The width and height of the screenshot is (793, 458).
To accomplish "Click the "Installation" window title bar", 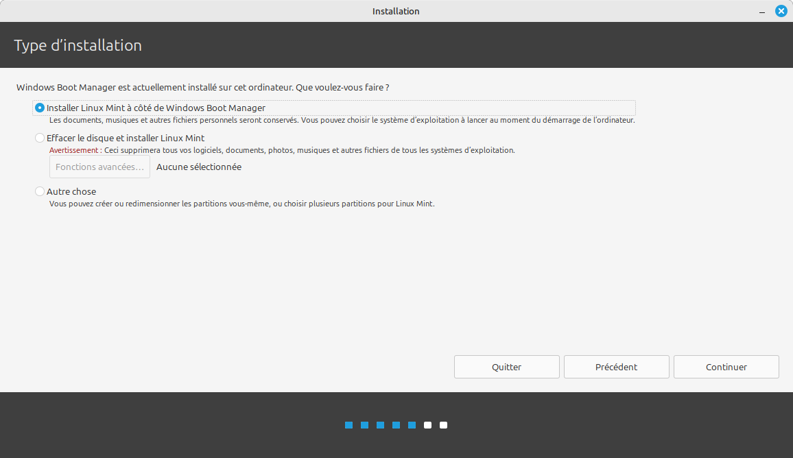I will point(396,11).
